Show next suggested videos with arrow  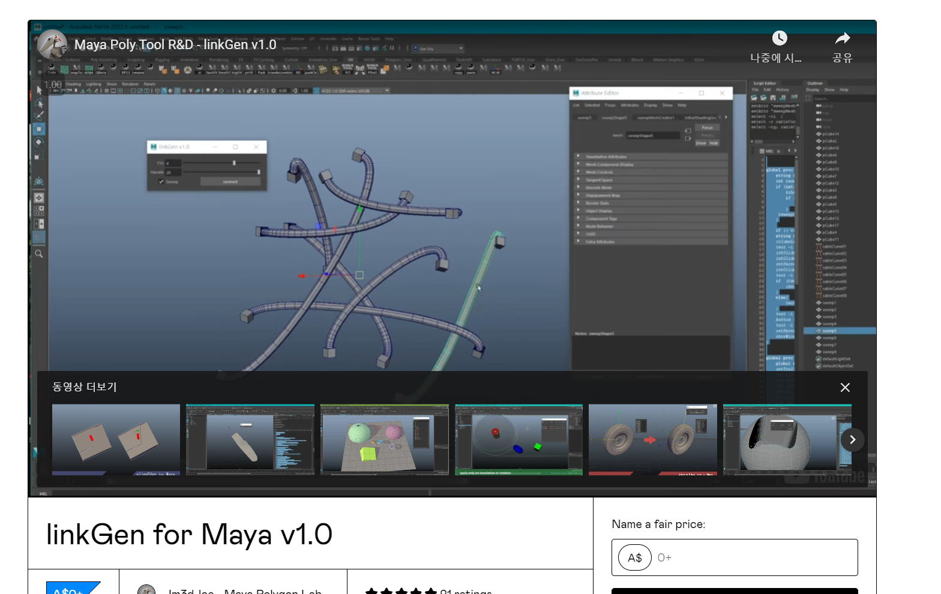click(853, 440)
